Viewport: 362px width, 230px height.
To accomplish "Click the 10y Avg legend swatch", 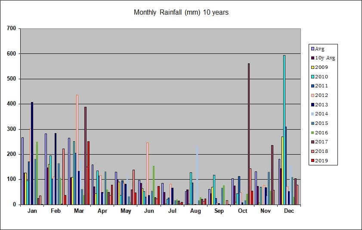I will [x=313, y=58].
